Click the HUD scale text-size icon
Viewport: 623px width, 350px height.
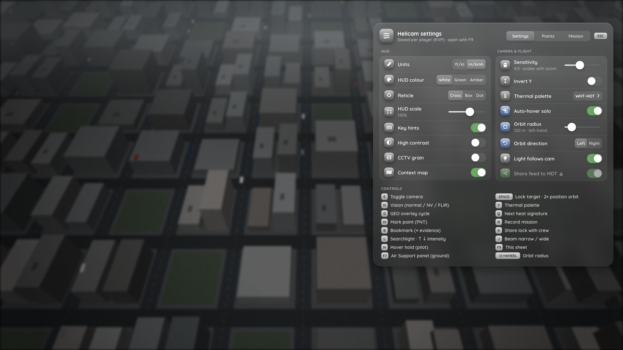[389, 112]
